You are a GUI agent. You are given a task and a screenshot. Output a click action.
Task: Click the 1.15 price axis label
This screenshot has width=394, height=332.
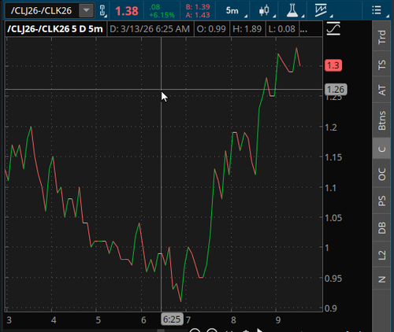pos(333,157)
